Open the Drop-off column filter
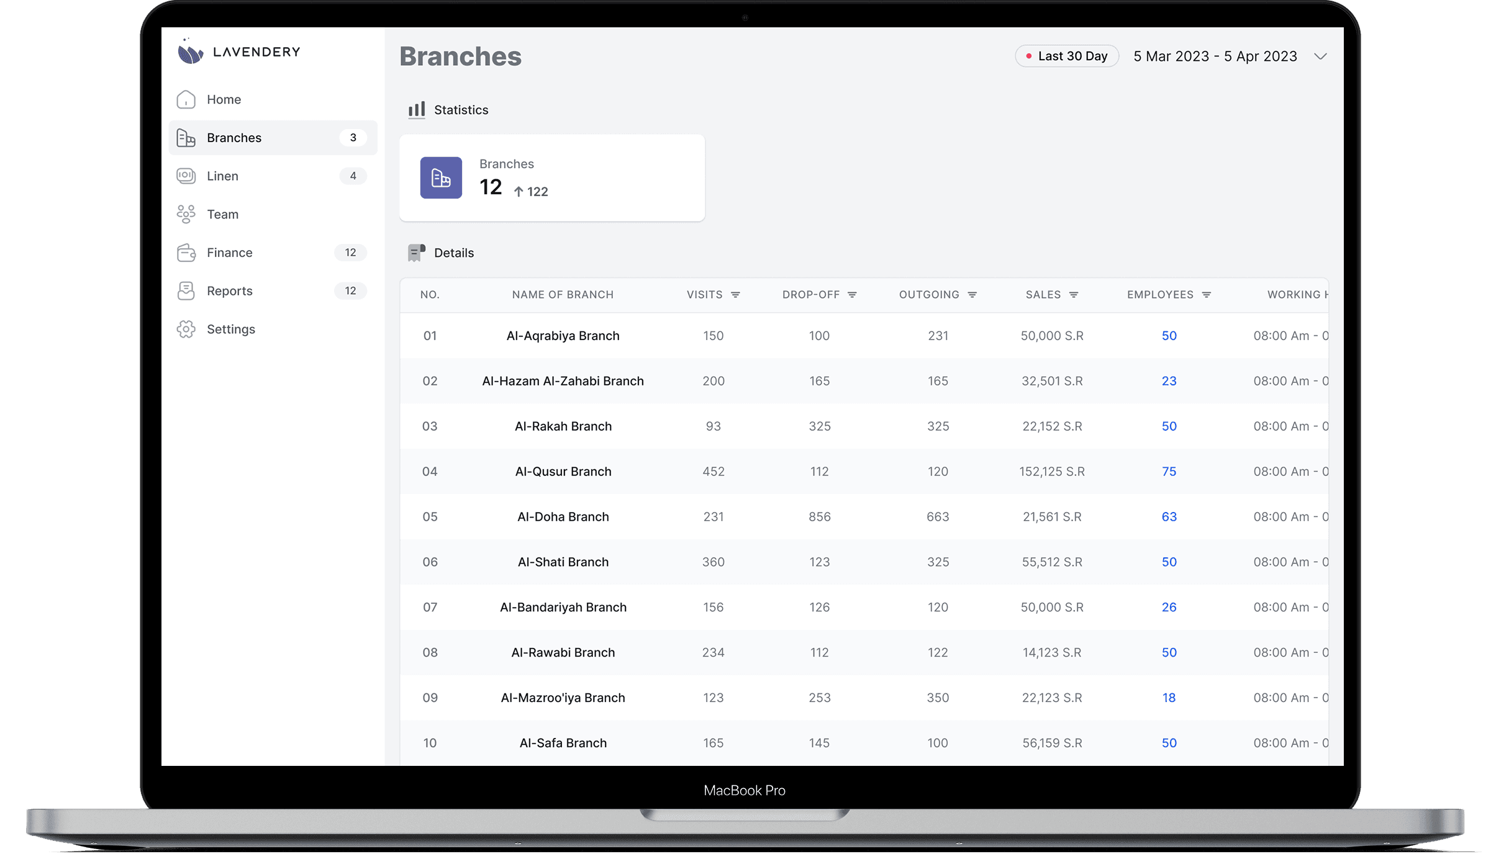The width and height of the screenshot is (1491, 854). tap(852, 295)
